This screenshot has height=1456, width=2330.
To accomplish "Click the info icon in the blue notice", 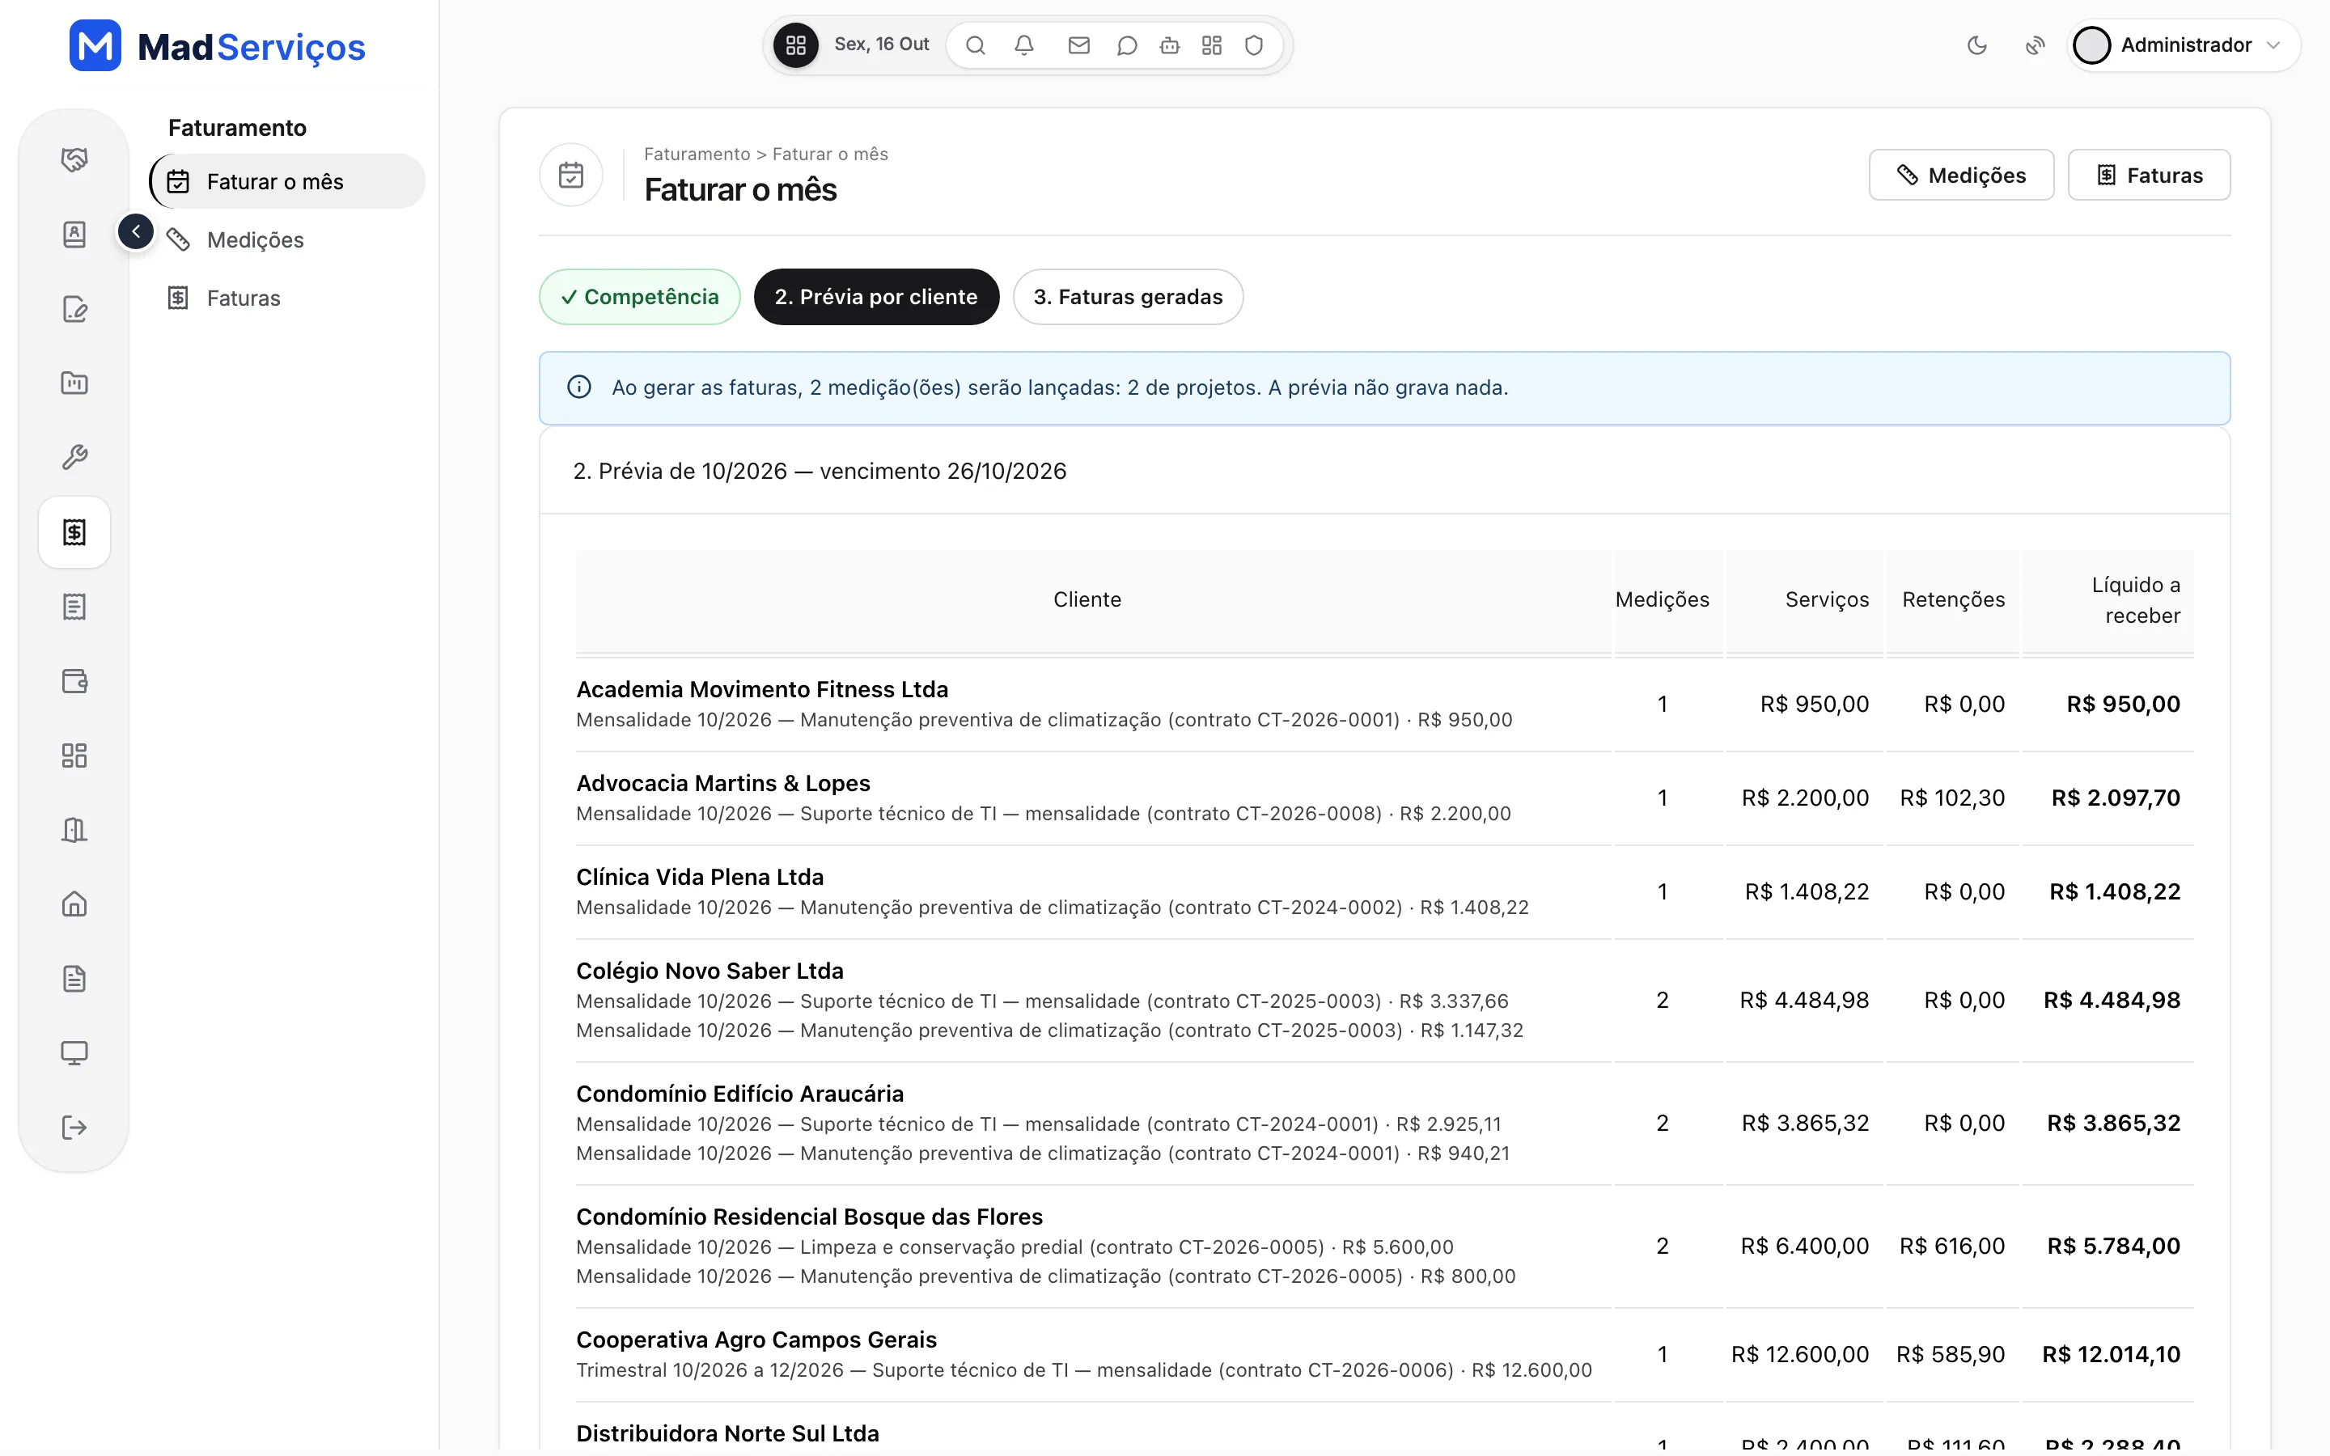I will click(x=578, y=387).
